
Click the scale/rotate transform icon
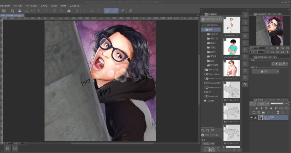click(76, 11)
